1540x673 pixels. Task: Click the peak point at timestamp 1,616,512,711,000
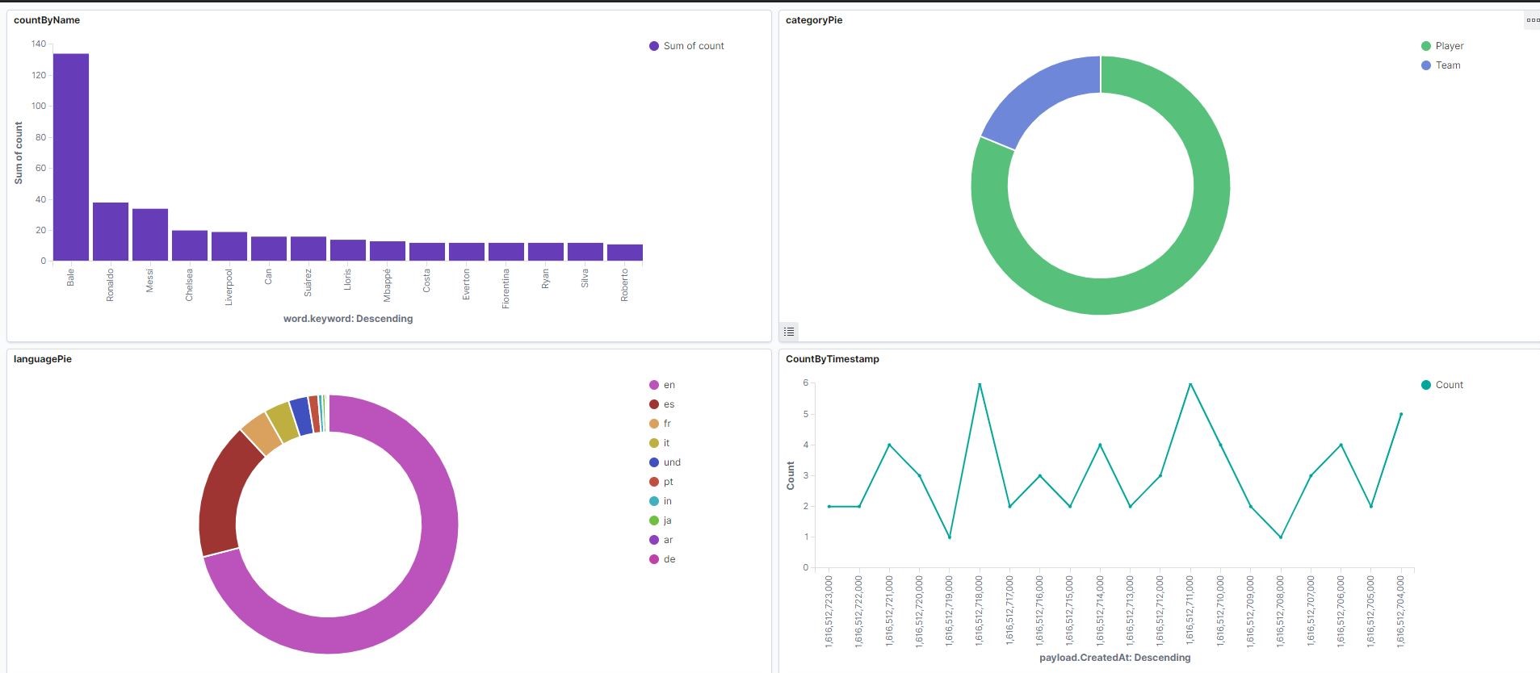[x=1190, y=384]
